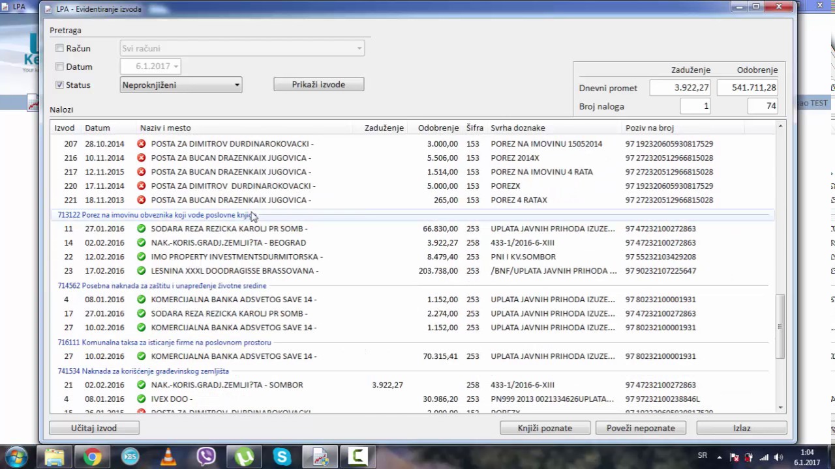The width and height of the screenshot is (835, 469).
Task: Enable the Datum filter checkbox
Action: (x=60, y=66)
